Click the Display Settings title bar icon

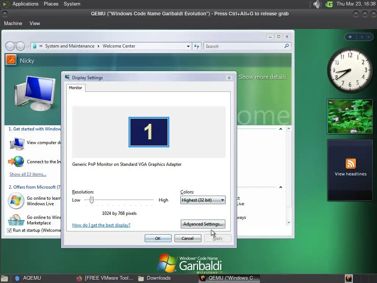pyautogui.click(x=67, y=77)
